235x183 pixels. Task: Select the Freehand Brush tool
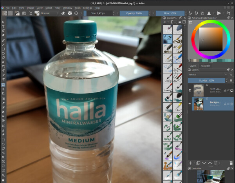pos(3,40)
